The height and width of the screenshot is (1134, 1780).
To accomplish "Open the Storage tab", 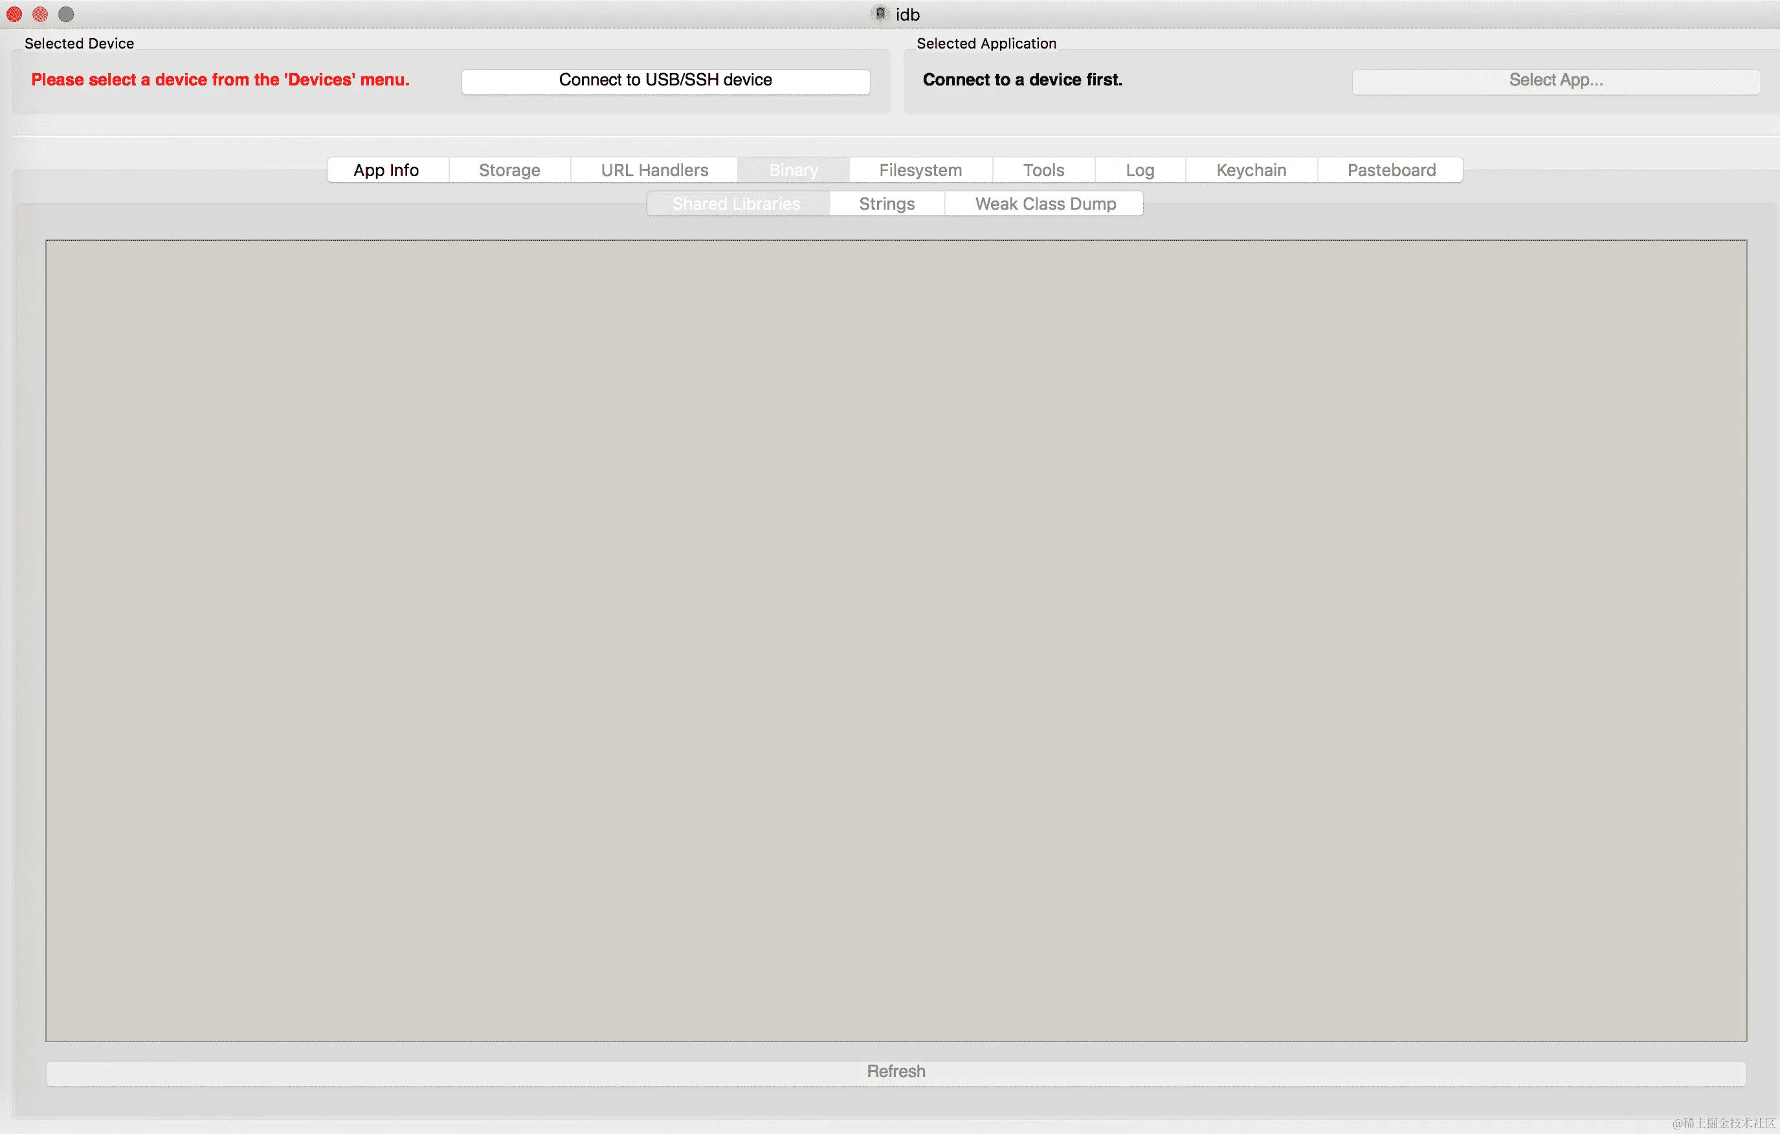I will pyautogui.click(x=509, y=170).
